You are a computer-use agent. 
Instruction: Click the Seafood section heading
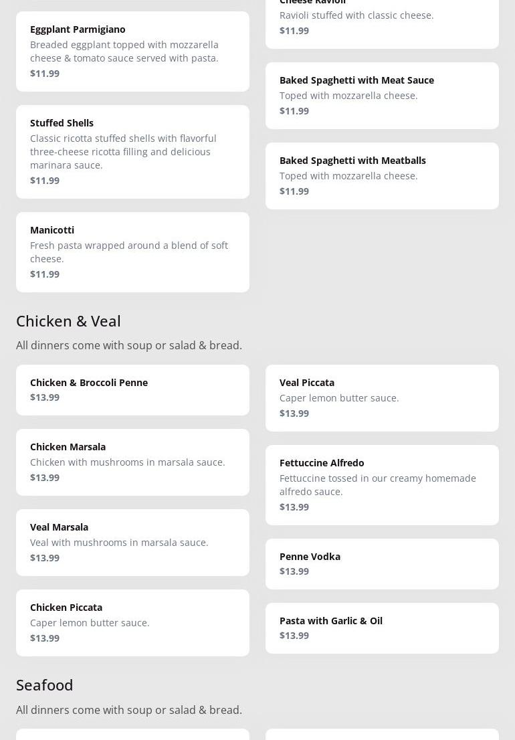44,685
